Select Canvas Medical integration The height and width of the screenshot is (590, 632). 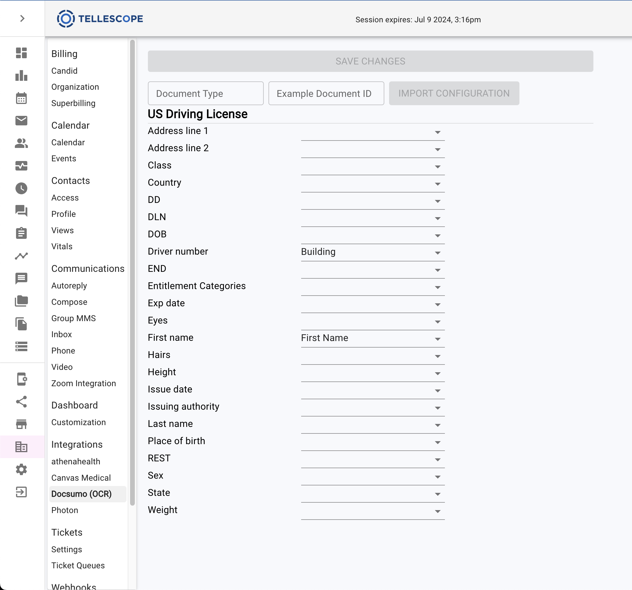(x=81, y=478)
